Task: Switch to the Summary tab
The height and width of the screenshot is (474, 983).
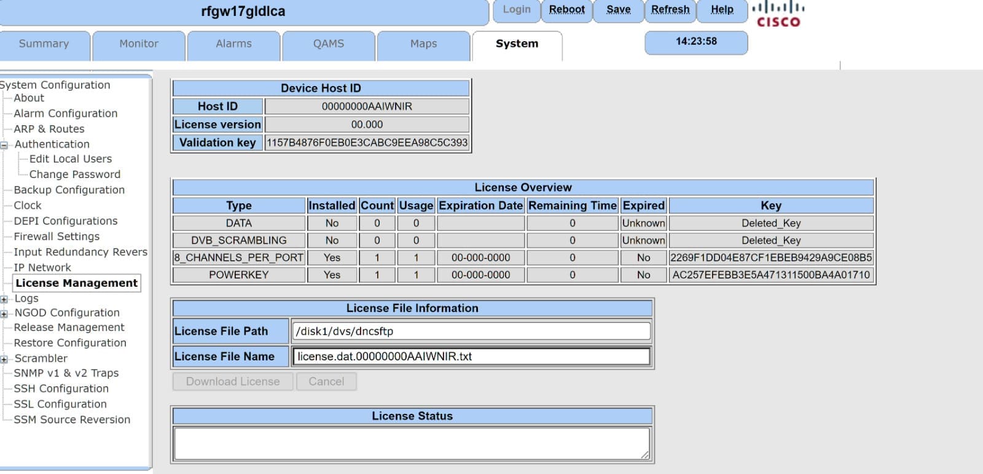Action: tap(44, 44)
